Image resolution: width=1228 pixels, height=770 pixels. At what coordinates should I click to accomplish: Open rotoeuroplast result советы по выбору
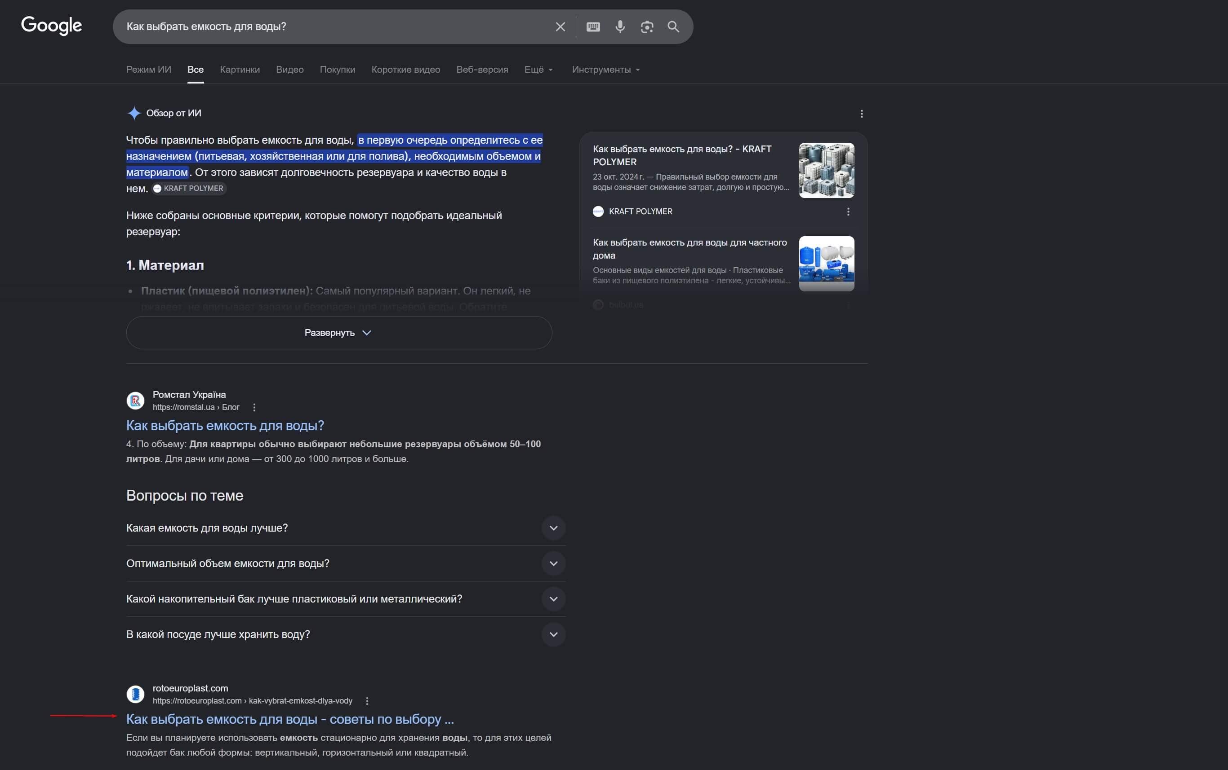click(290, 719)
